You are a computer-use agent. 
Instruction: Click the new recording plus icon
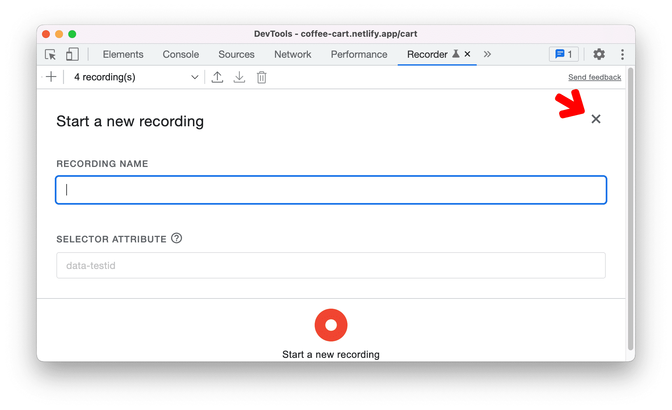click(x=52, y=77)
